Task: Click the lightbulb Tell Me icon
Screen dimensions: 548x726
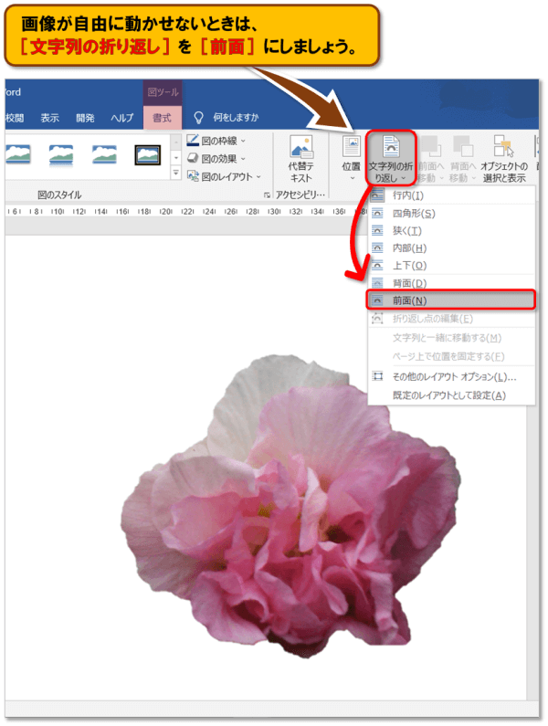Action: (198, 118)
